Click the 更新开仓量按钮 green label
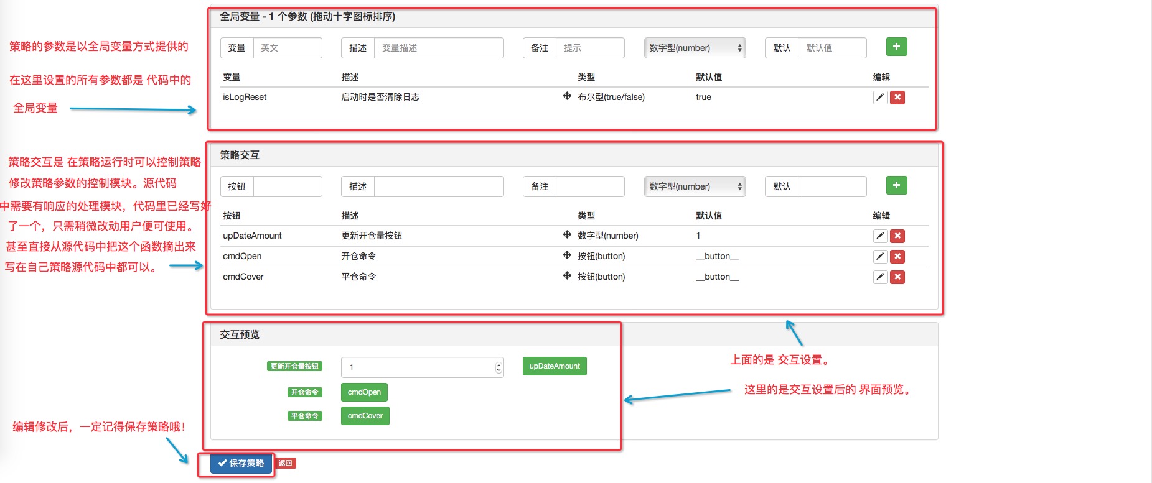 [x=294, y=366]
